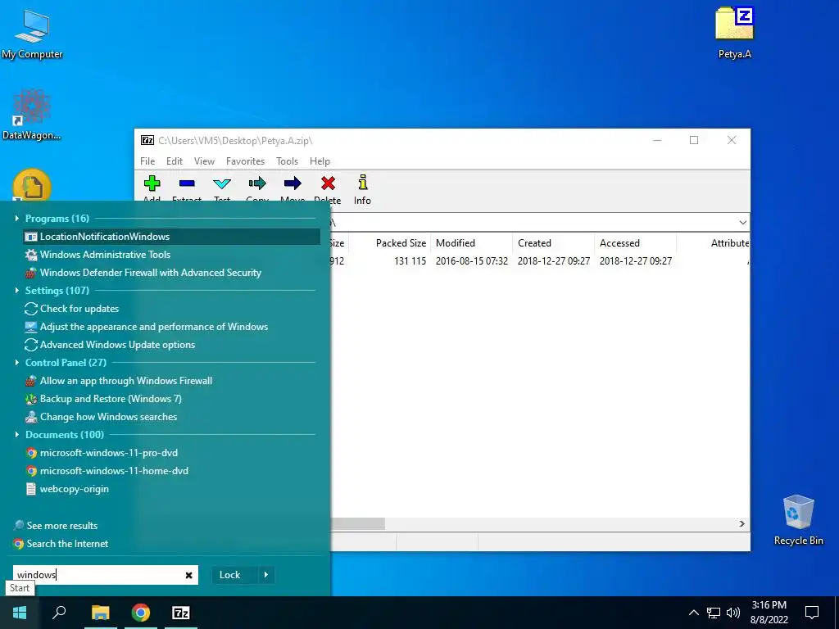Click Check for updates result
Image resolution: width=839 pixels, height=629 pixels.
(x=171, y=309)
